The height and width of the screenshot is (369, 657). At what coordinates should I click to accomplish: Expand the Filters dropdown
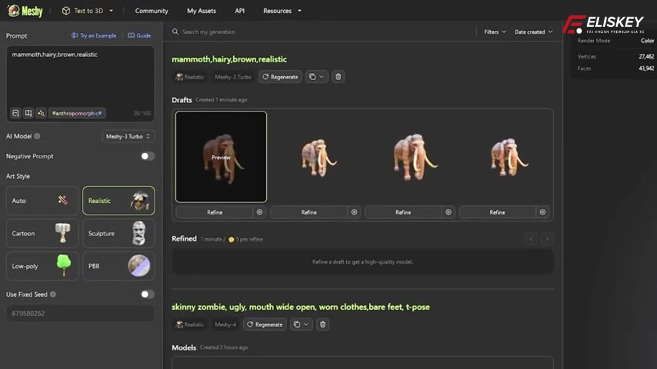(x=495, y=32)
